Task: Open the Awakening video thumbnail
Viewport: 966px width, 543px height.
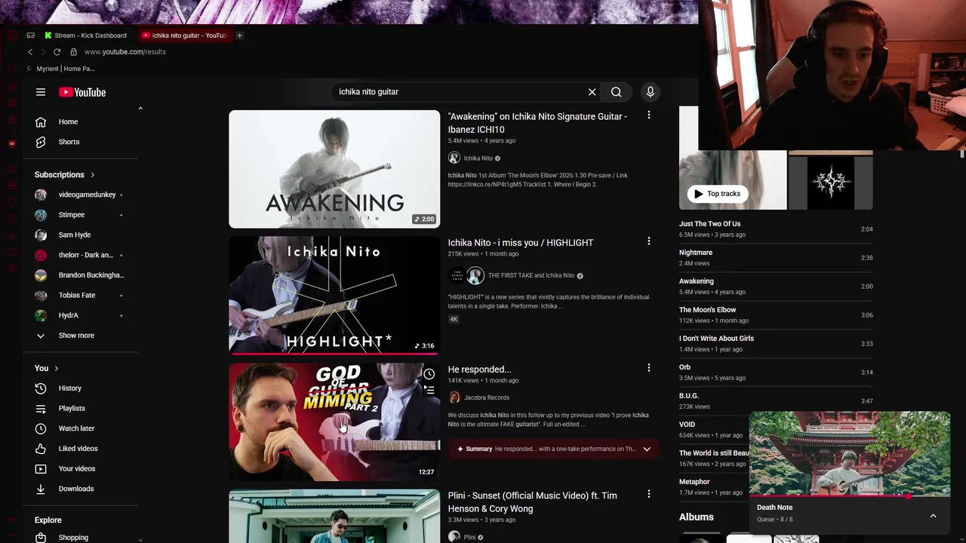Action: pos(334,169)
